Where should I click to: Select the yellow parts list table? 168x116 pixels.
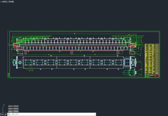[152, 59]
